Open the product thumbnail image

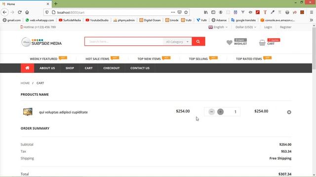[x=28, y=112]
